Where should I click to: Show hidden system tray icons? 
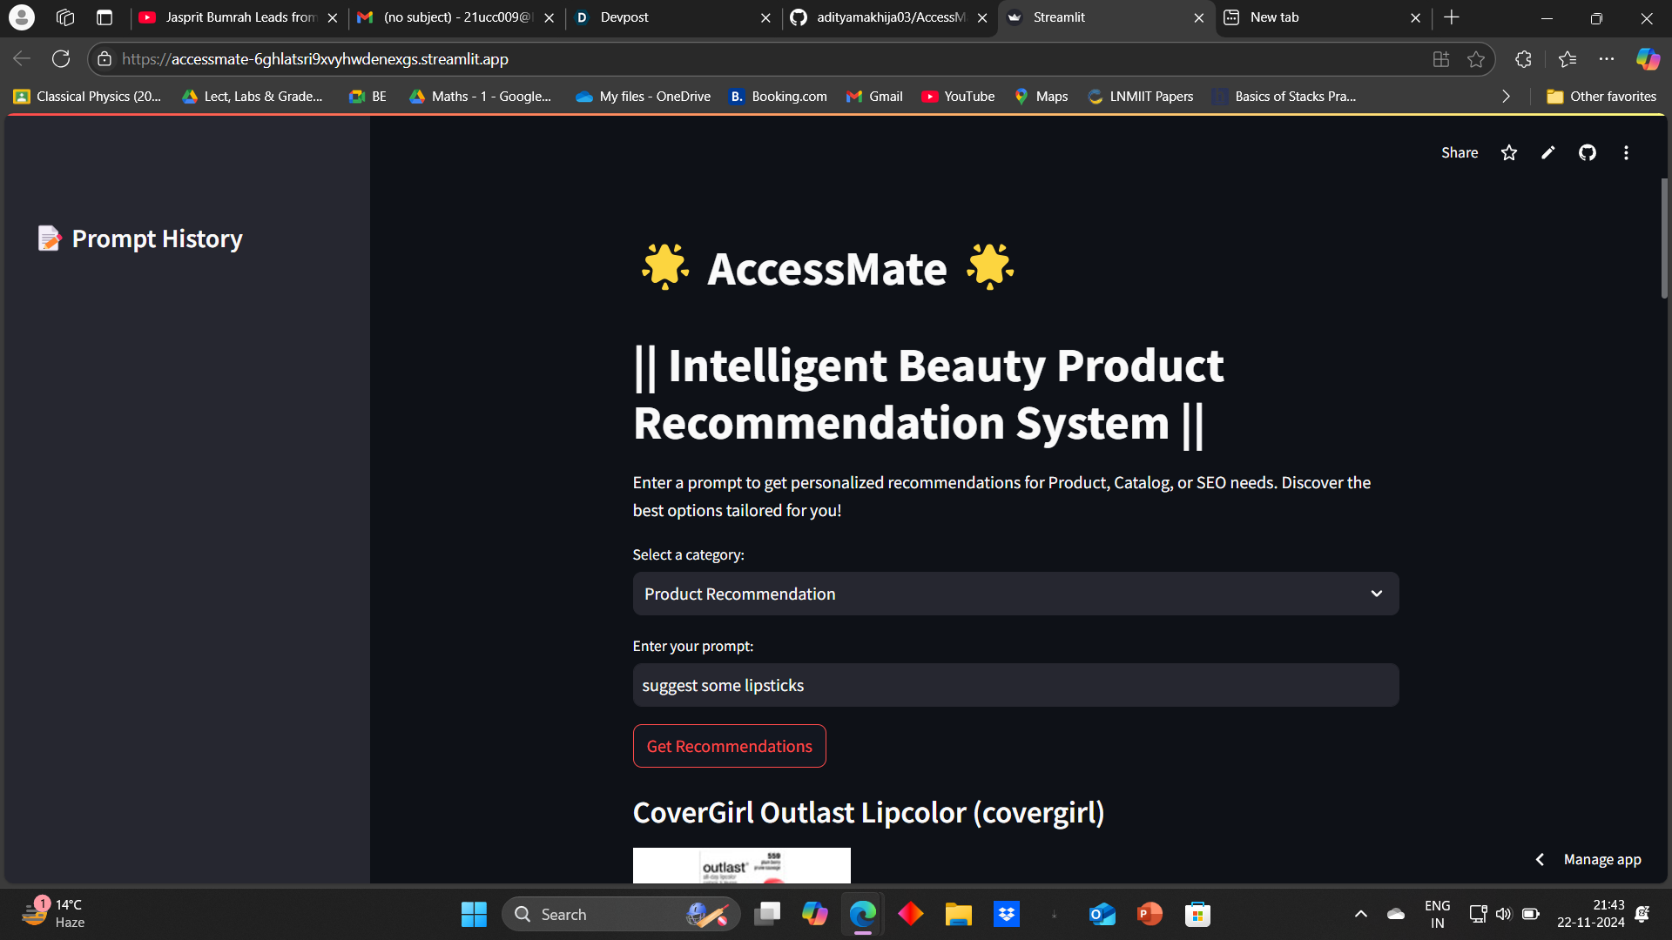1360,914
